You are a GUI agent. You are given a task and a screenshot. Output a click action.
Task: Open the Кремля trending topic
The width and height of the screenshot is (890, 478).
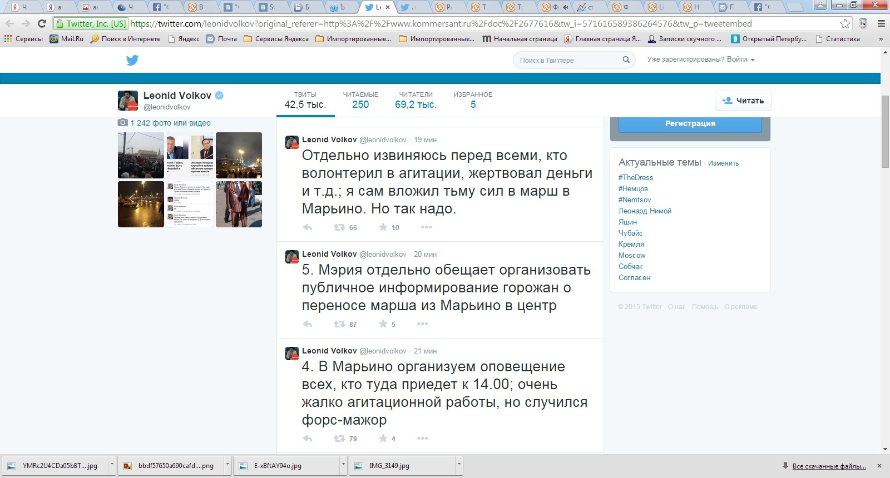tap(631, 244)
